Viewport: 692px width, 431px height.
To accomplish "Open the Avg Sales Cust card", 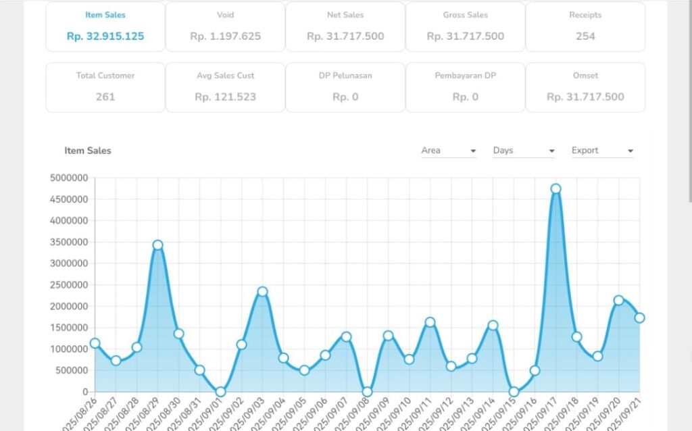I will coord(225,87).
